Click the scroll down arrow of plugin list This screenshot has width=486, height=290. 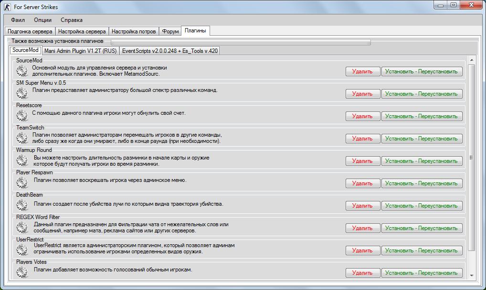pos(471,275)
